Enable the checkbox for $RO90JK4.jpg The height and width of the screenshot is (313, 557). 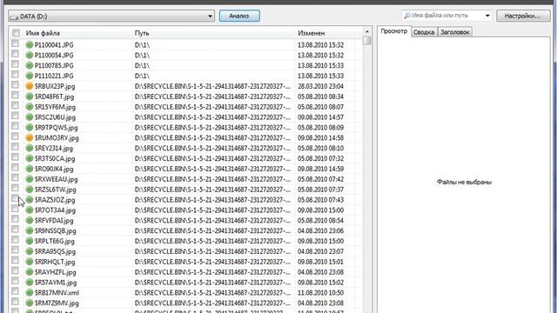coord(15,167)
